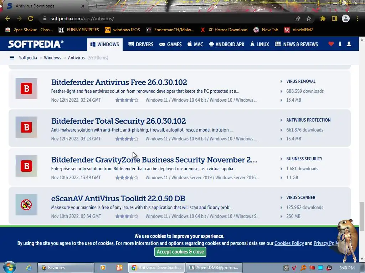Open the Games section
365x273 pixels.
tap(170, 44)
